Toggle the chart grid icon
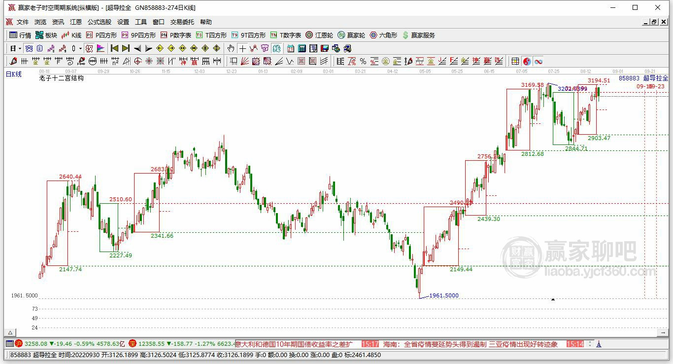The image size is (673, 364). 515,61
